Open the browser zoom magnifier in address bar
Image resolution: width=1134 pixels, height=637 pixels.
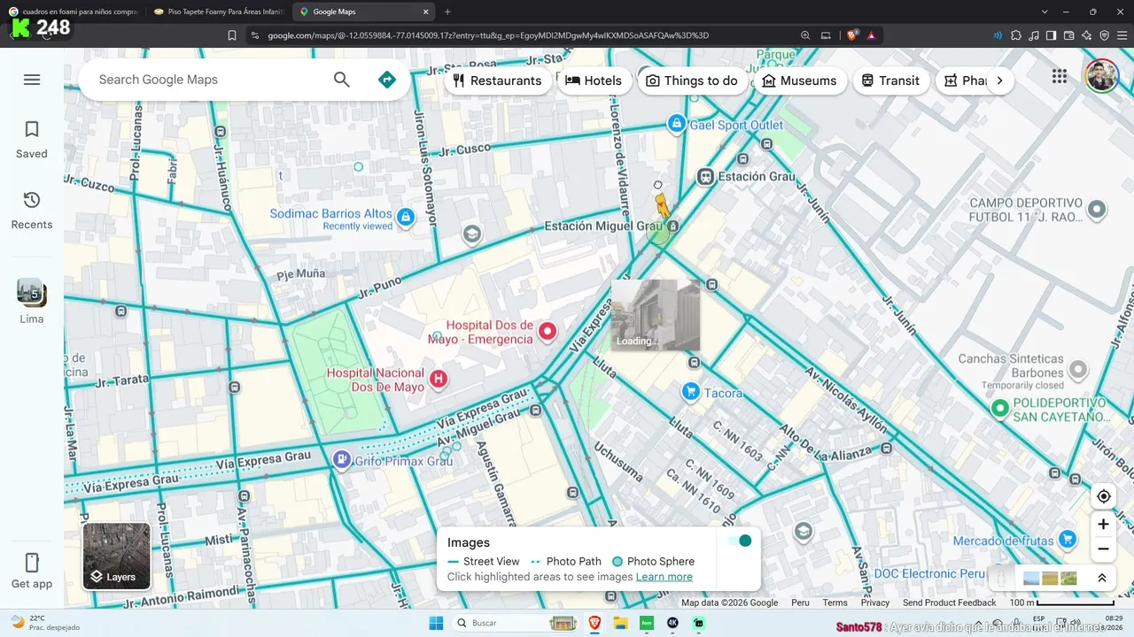click(x=805, y=35)
